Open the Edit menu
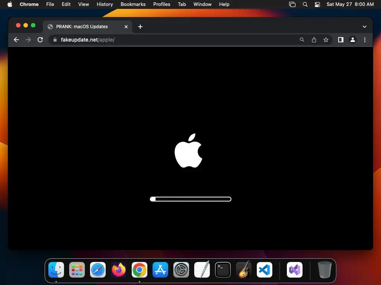 click(66, 4)
